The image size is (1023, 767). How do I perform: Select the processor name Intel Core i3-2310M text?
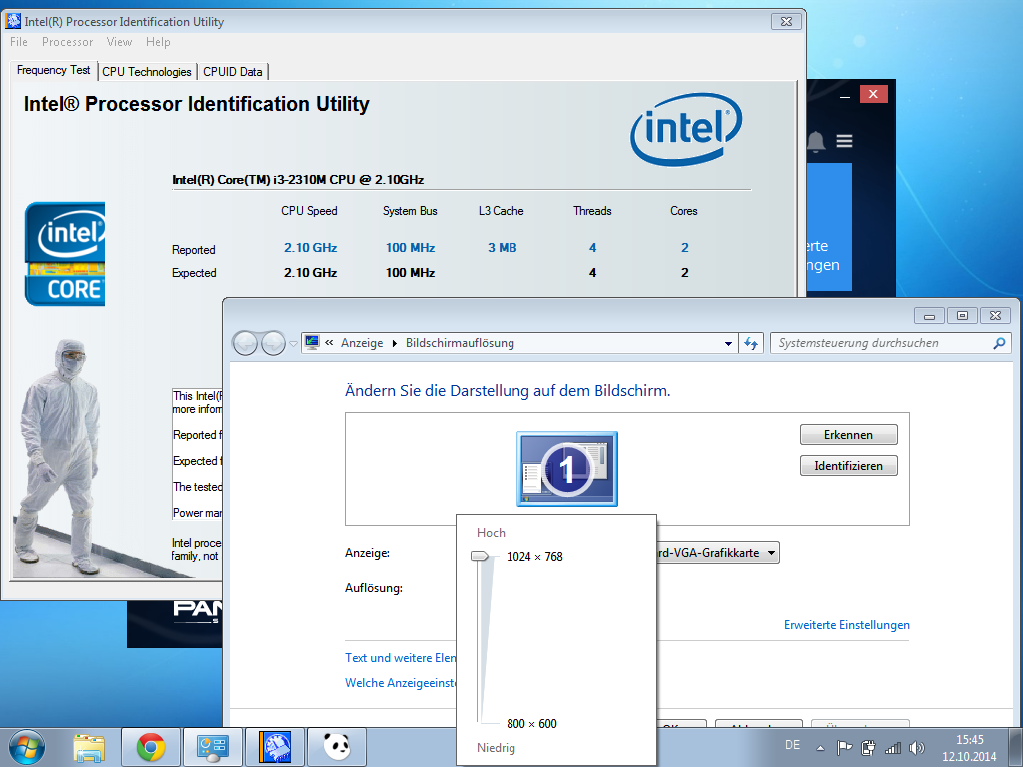(x=298, y=180)
